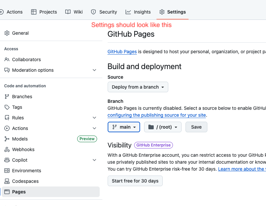
Task: Open Copilot using its sidebar icon
Action: coord(7,160)
